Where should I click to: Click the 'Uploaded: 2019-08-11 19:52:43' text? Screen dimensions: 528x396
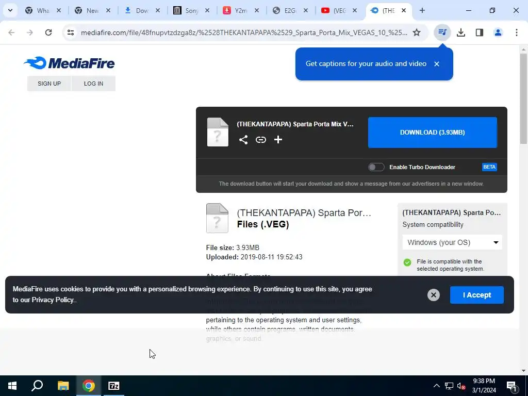(254, 257)
